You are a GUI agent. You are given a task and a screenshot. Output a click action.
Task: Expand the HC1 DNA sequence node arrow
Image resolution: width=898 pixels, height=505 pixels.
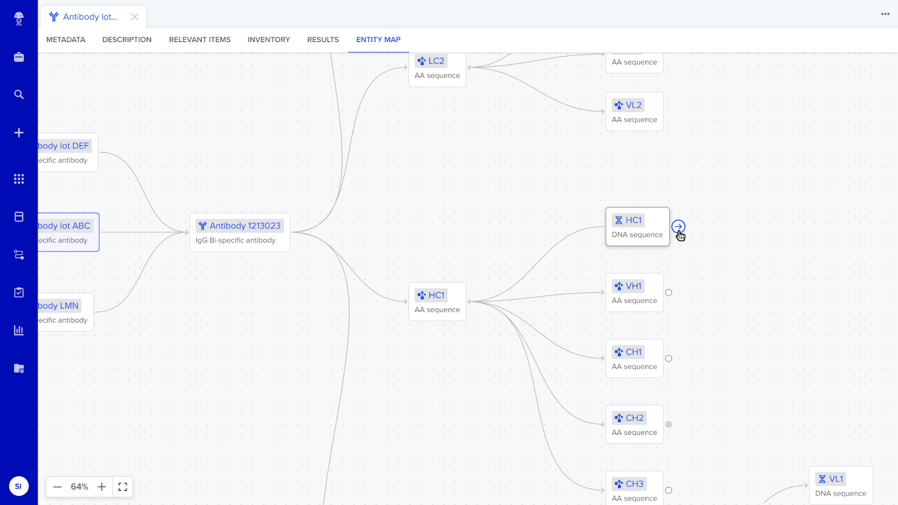pyautogui.click(x=678, y=227)
